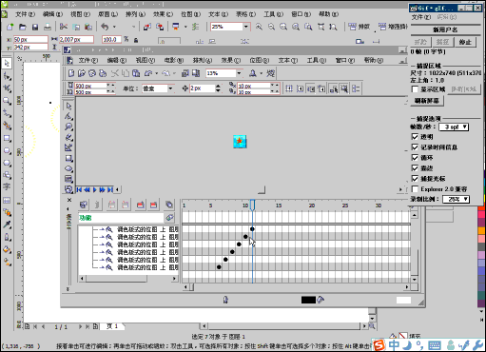The height and width of the screenshot is (352, 486).
Task: Open the 表格(T) menu in main menu bar
Action: coord(245,14)
